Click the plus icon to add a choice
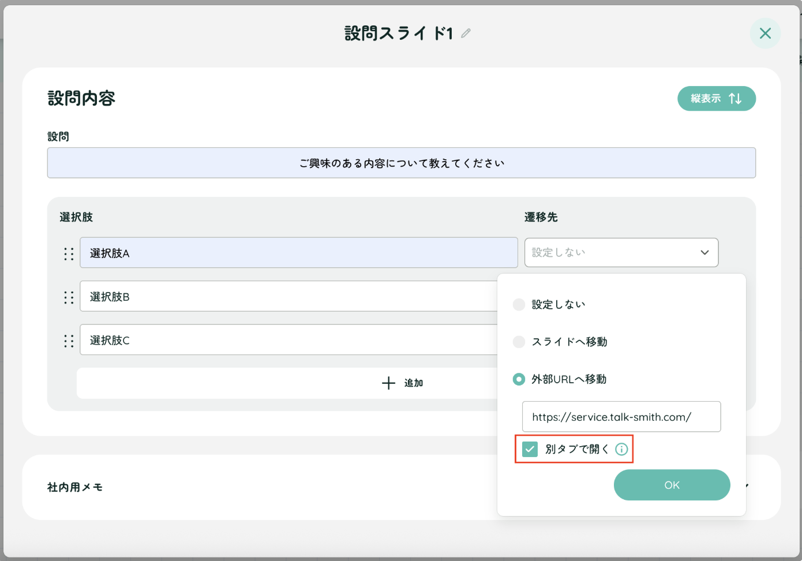 [388, 383]
